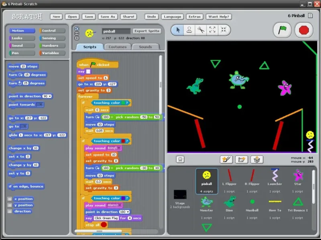
Task: Set rotation style to don't rotate
Action: pos(77,38)
